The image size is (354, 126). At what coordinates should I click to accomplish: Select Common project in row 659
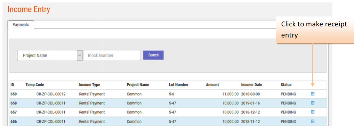point(134,94)
